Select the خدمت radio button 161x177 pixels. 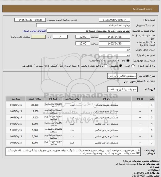[x=117, y=61]
